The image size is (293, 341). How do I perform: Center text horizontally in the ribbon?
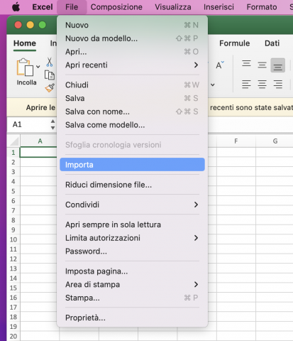click(262, 85)
